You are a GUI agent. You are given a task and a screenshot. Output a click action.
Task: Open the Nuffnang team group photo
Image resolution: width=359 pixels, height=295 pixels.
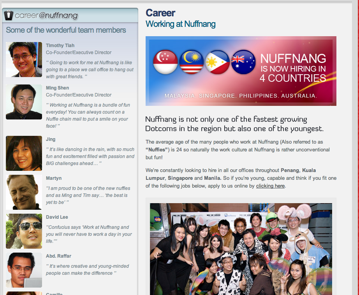[241, 249]
